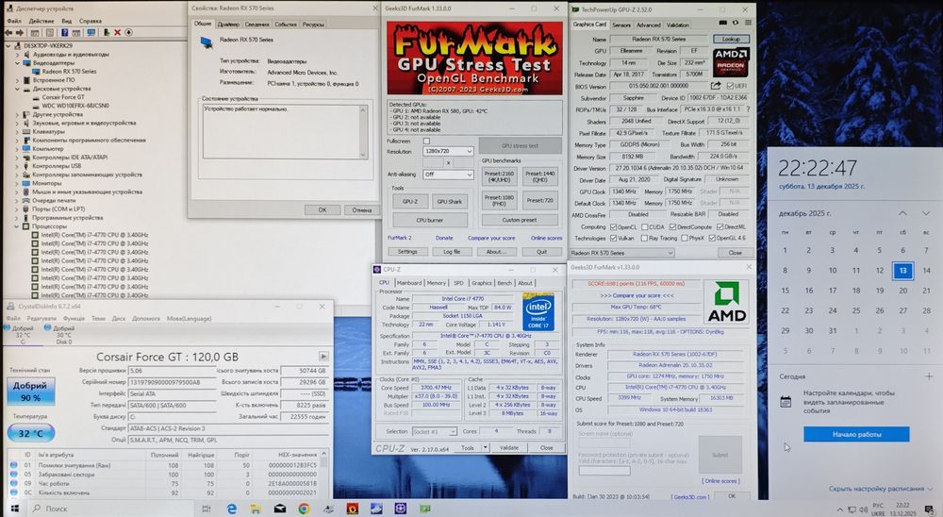This screenshot has height=517, width=943.
Task: Toggle DirectCompute checkbox in GPU-Z
Action: click(x=673, y=227)
